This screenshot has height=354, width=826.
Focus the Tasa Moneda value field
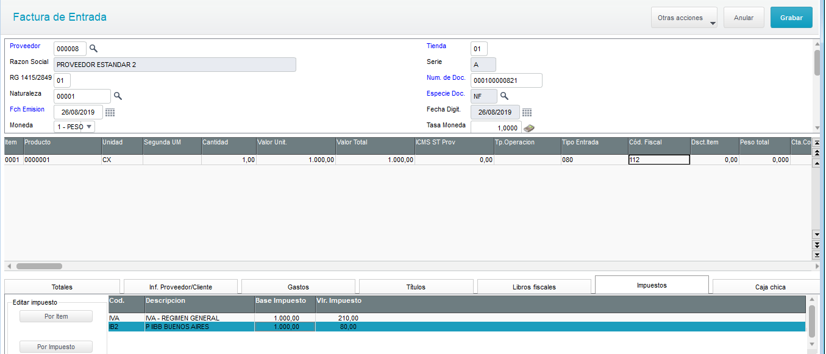click(496, 128)
